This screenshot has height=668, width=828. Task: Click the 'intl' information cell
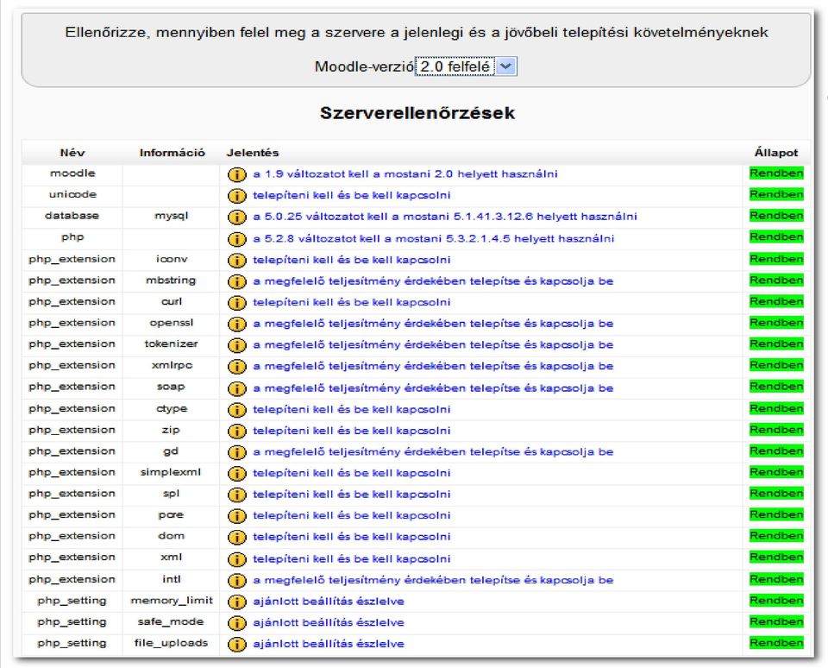(171, 579)
